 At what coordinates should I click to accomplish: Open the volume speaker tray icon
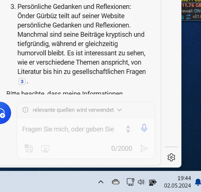pyautogui.click(x=141, y=182)
